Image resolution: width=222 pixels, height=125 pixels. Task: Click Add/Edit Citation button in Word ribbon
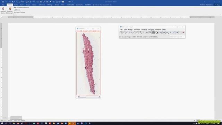[x=3, y=10]
